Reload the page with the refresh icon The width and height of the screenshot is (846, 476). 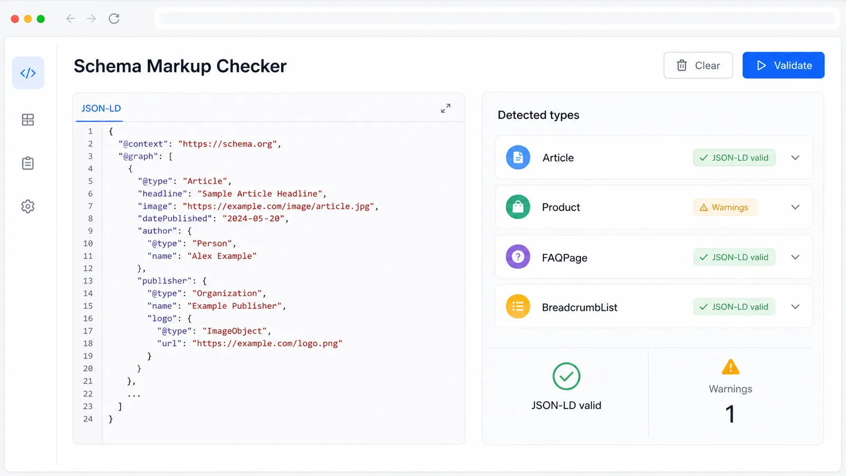pos(114,19)
